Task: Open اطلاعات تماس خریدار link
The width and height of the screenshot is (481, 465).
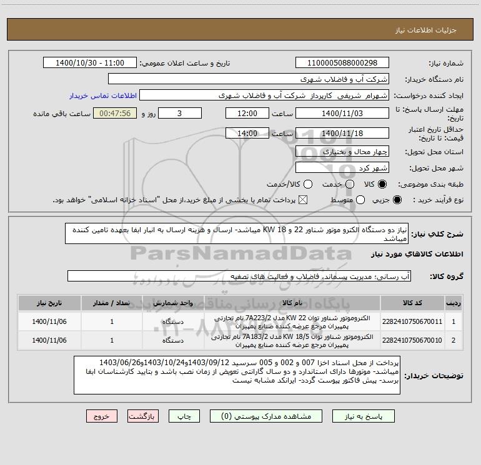Action: (103, 95)
